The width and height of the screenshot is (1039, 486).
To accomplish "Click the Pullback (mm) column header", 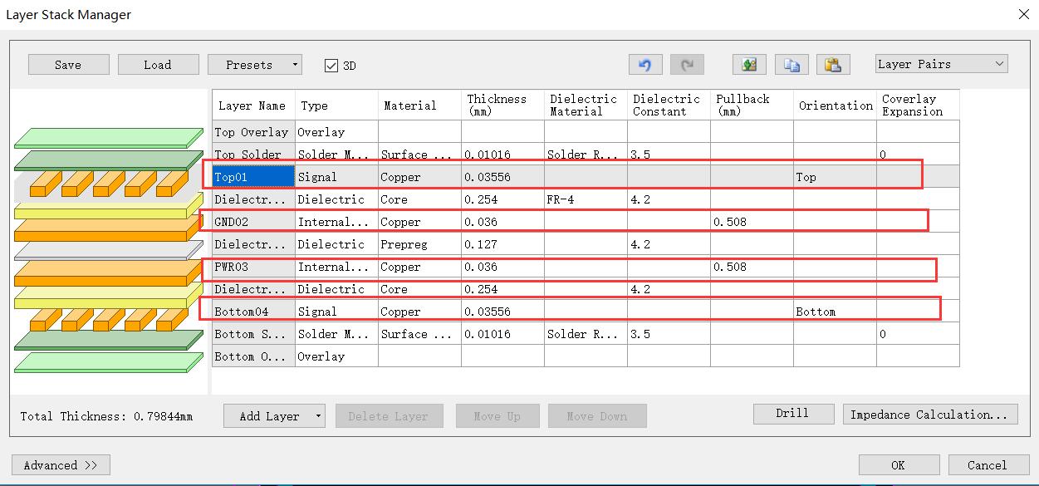I will (x=752, y=106).
